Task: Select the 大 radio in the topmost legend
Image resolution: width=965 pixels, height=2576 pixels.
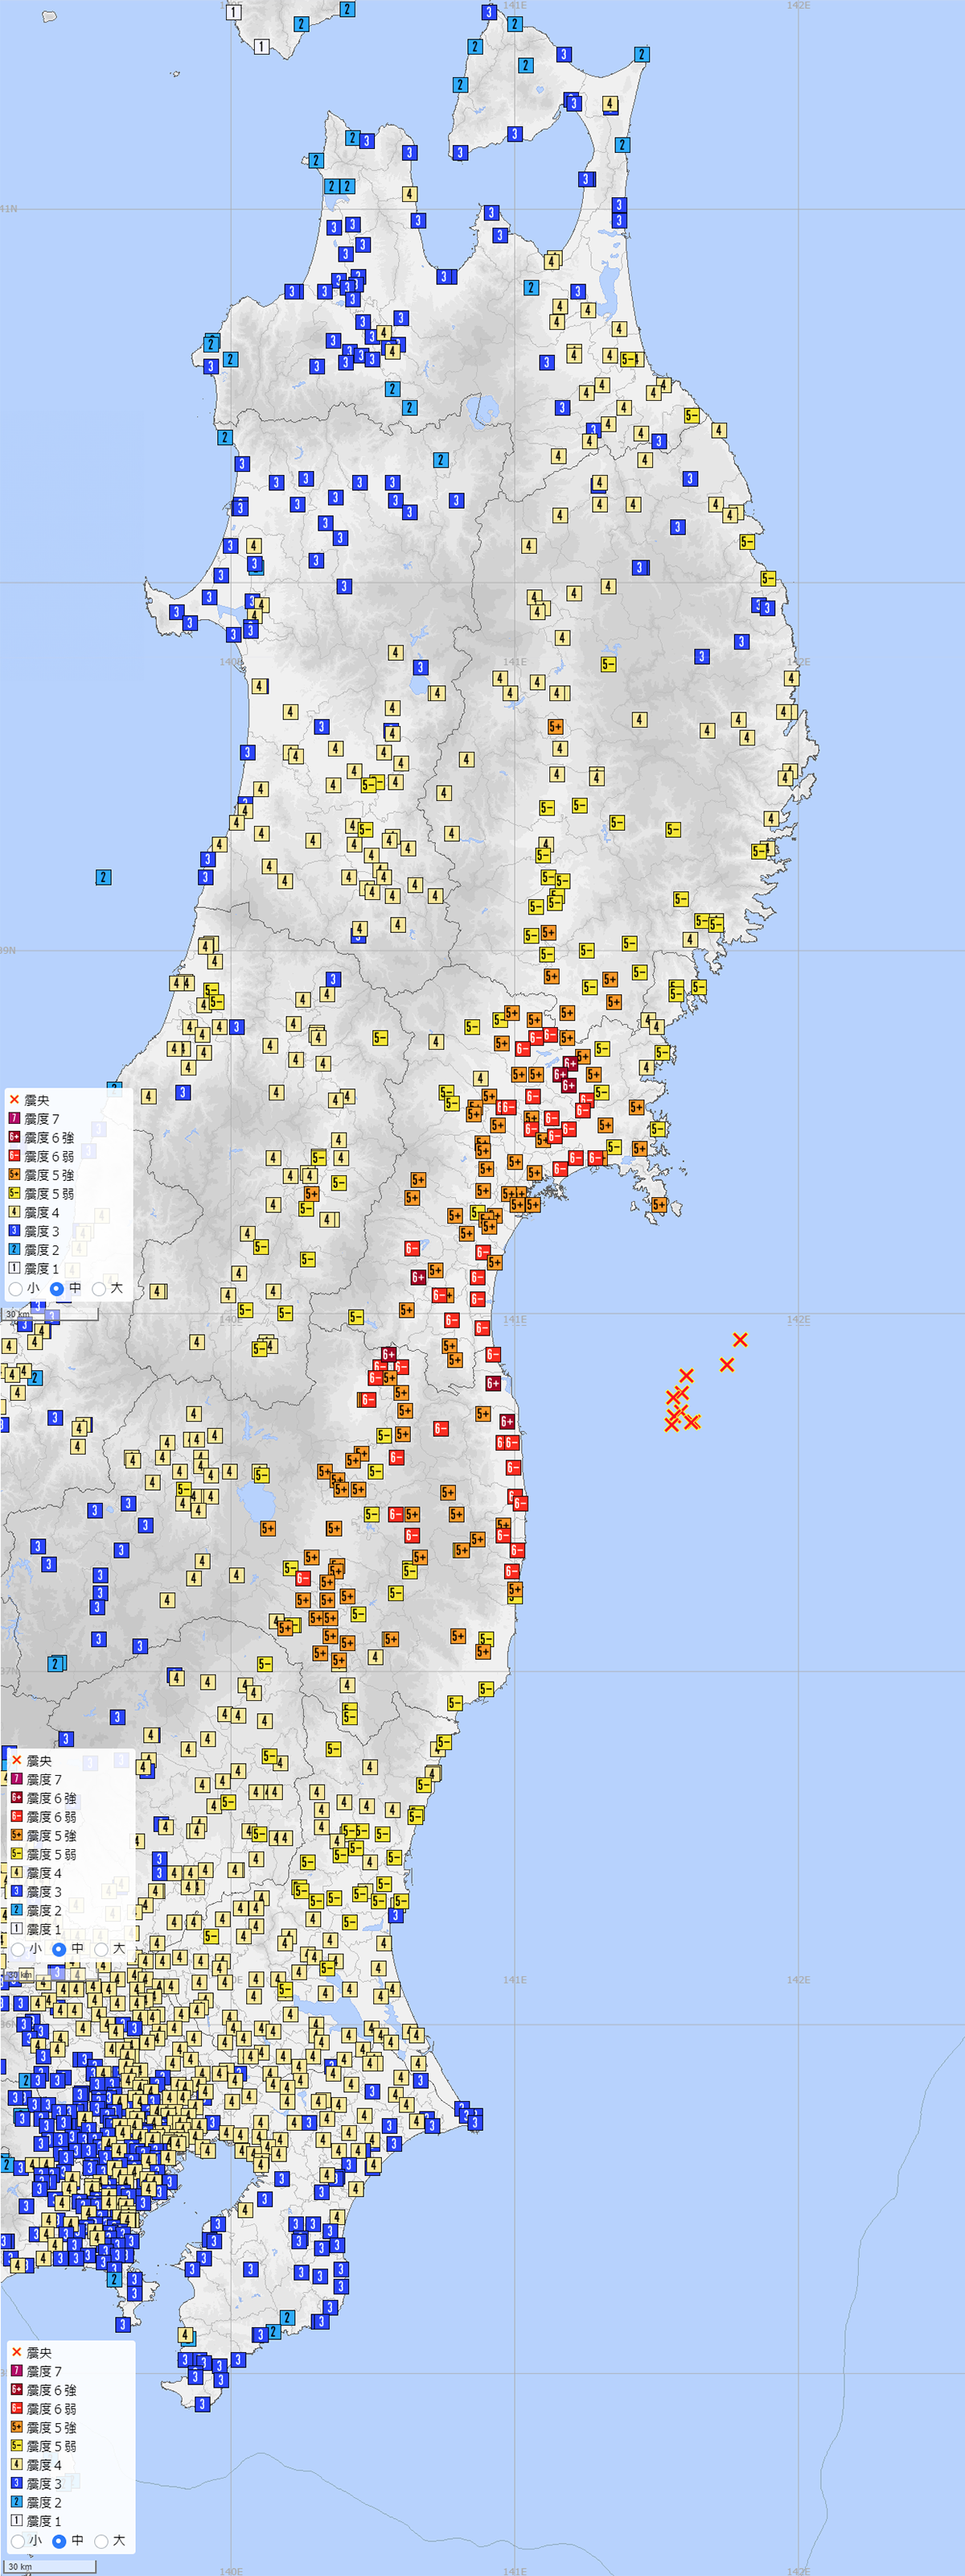Action: click(99, 1289)
